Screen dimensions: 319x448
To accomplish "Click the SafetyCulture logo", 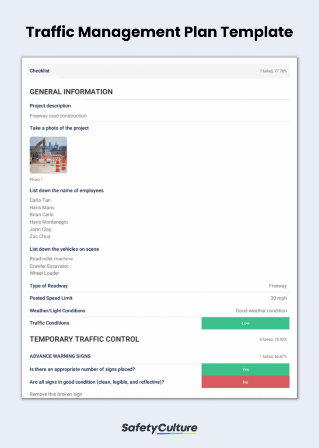I will click(159, 428).
